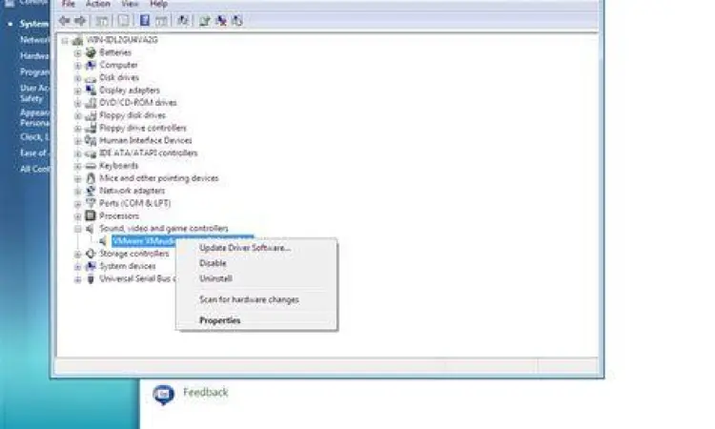Click the Ports (COM & LPT) icon
This screenshot has height=429, width=715.
pyautogui.click(x=91, y=203)
